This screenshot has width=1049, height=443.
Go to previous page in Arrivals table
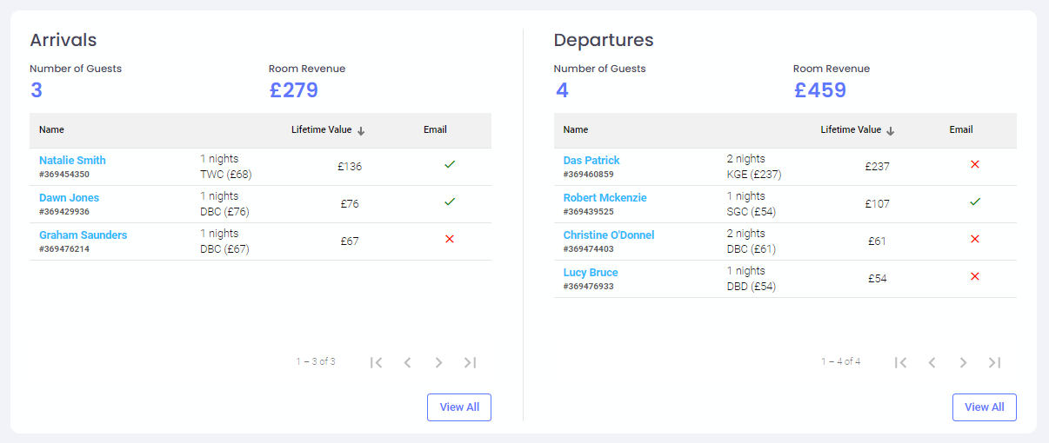[x=407, y=363]
